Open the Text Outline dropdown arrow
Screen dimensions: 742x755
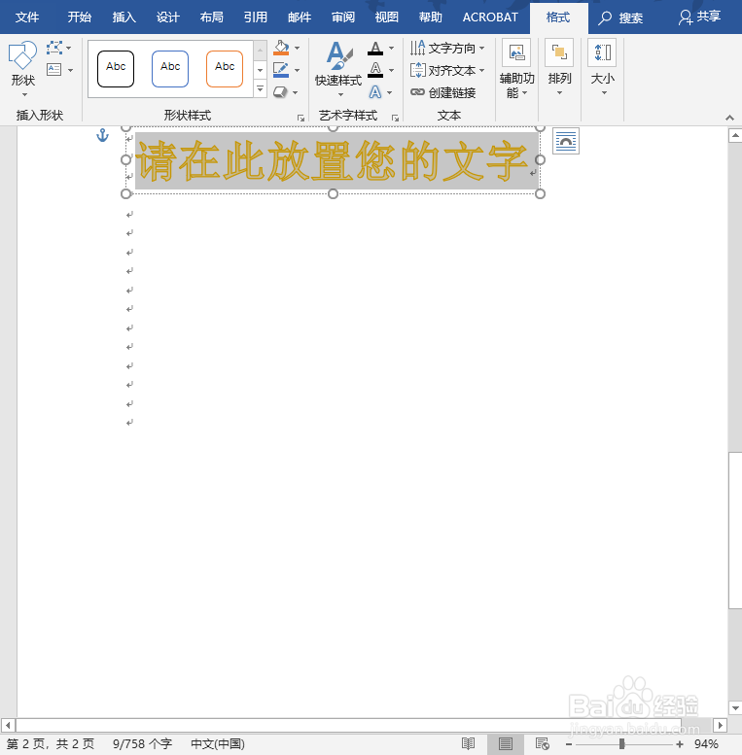click(391, 70)
